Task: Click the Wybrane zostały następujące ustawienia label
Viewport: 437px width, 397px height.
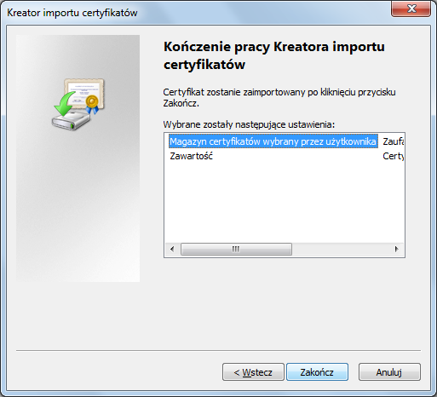Action: tap(249, 124)
